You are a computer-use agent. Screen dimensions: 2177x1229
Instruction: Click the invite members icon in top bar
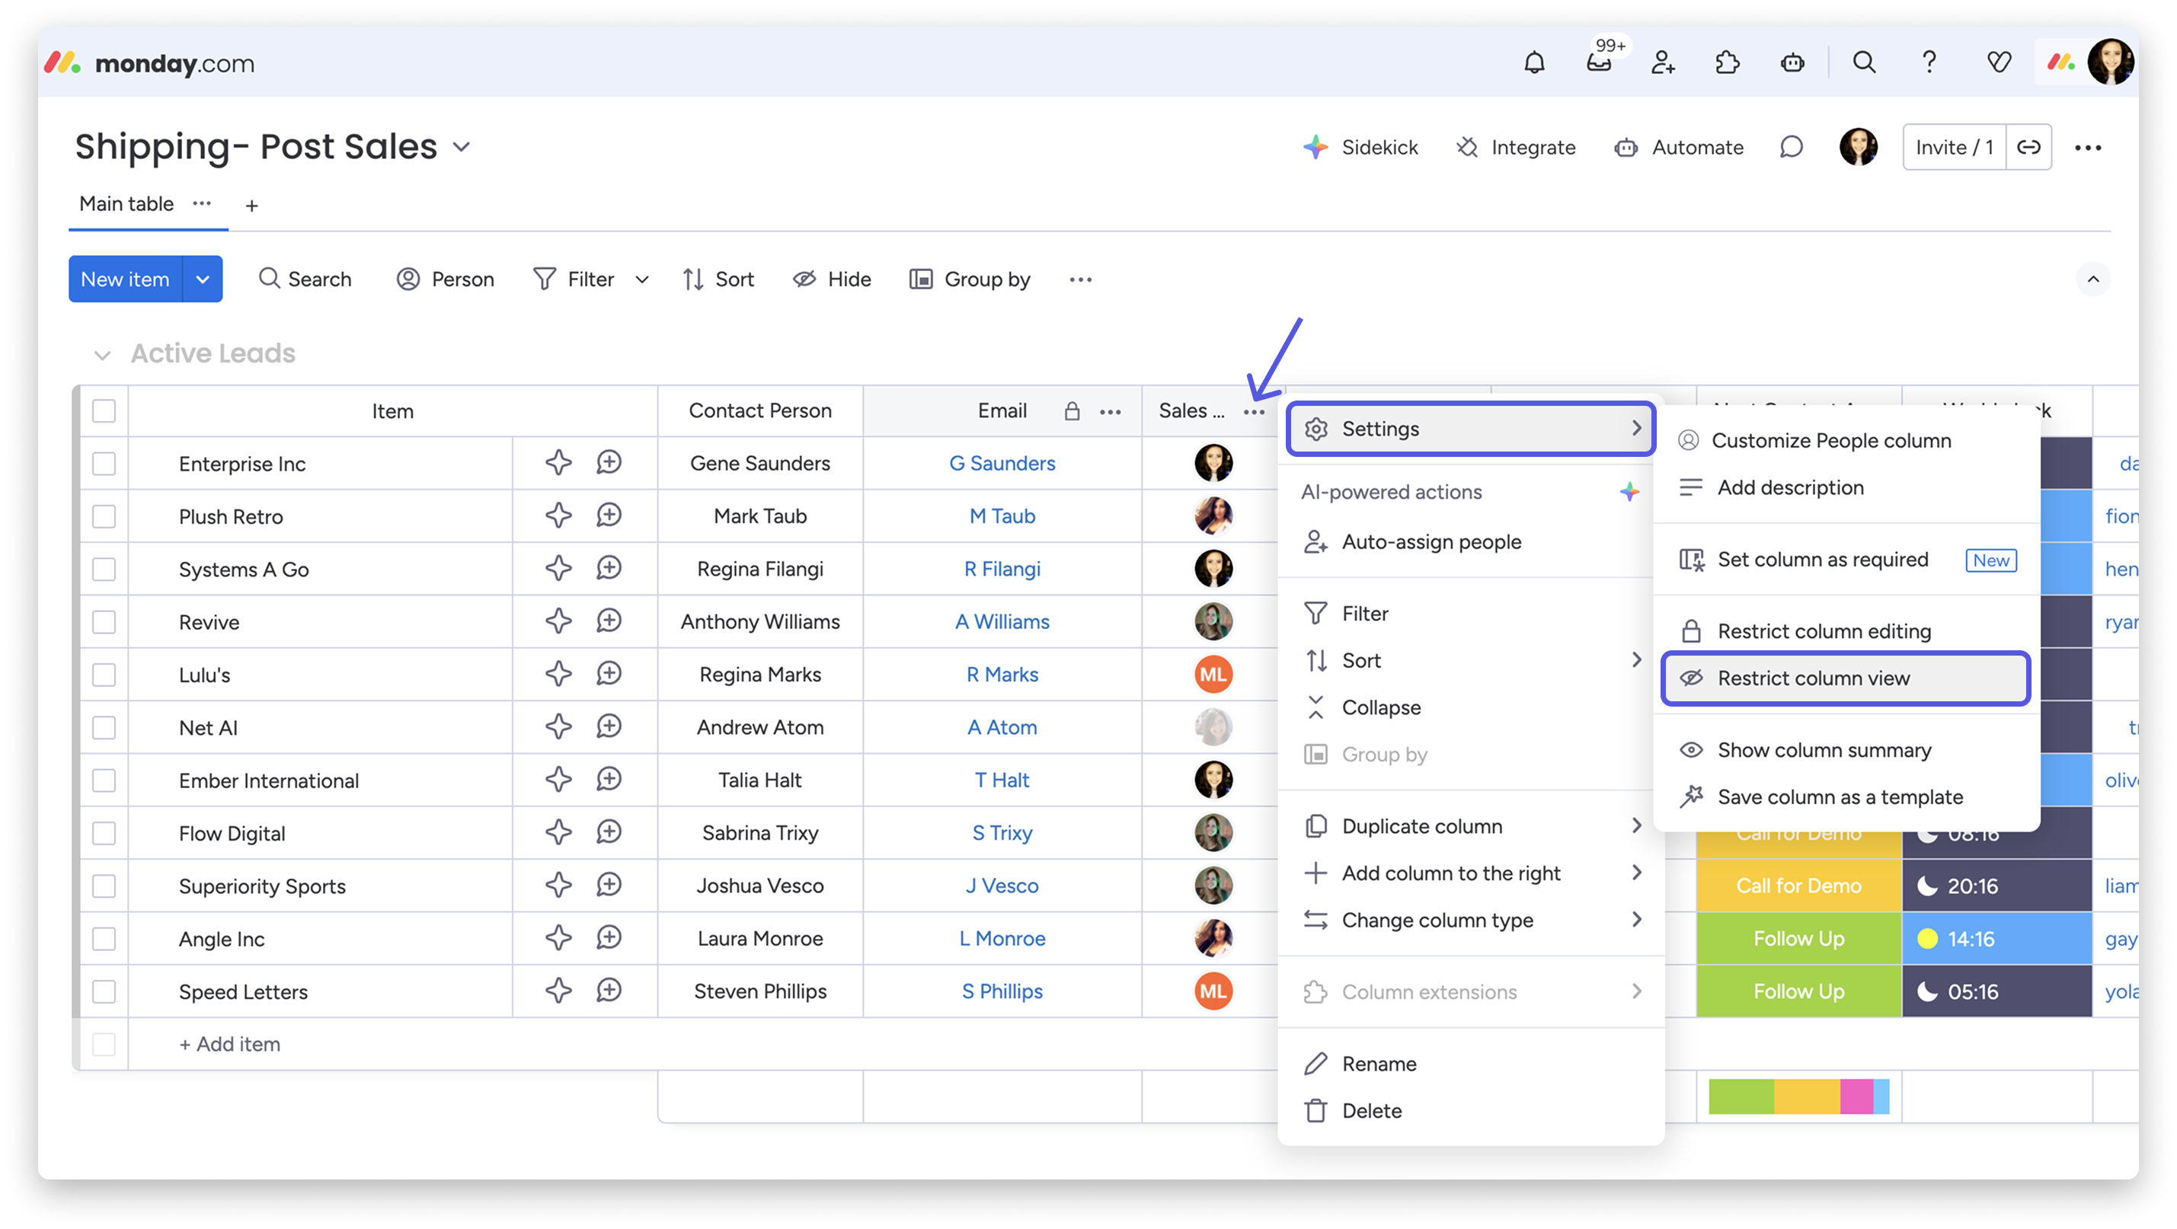1662,62
